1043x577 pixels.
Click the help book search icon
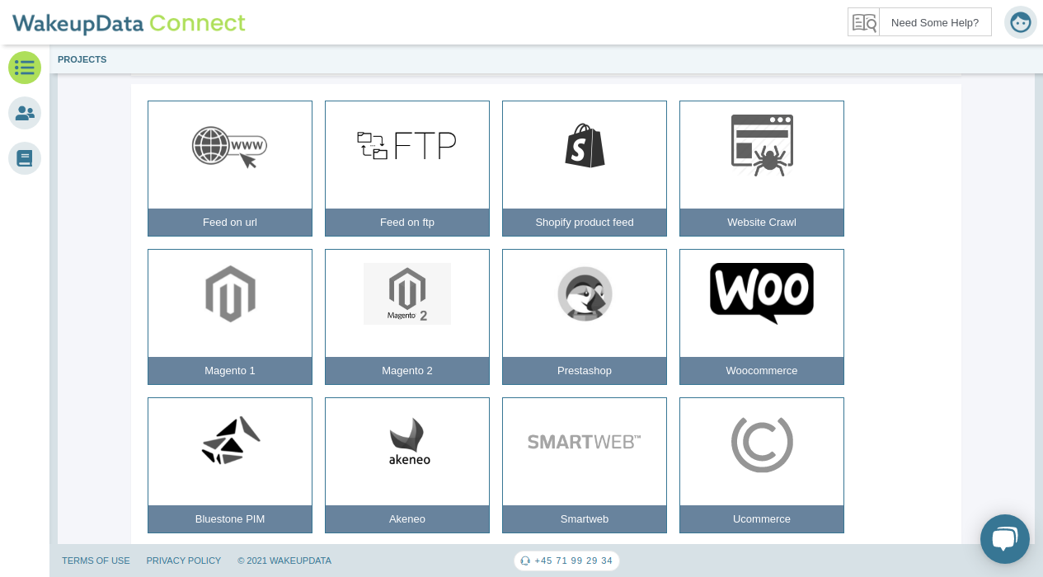coord(864,22)
